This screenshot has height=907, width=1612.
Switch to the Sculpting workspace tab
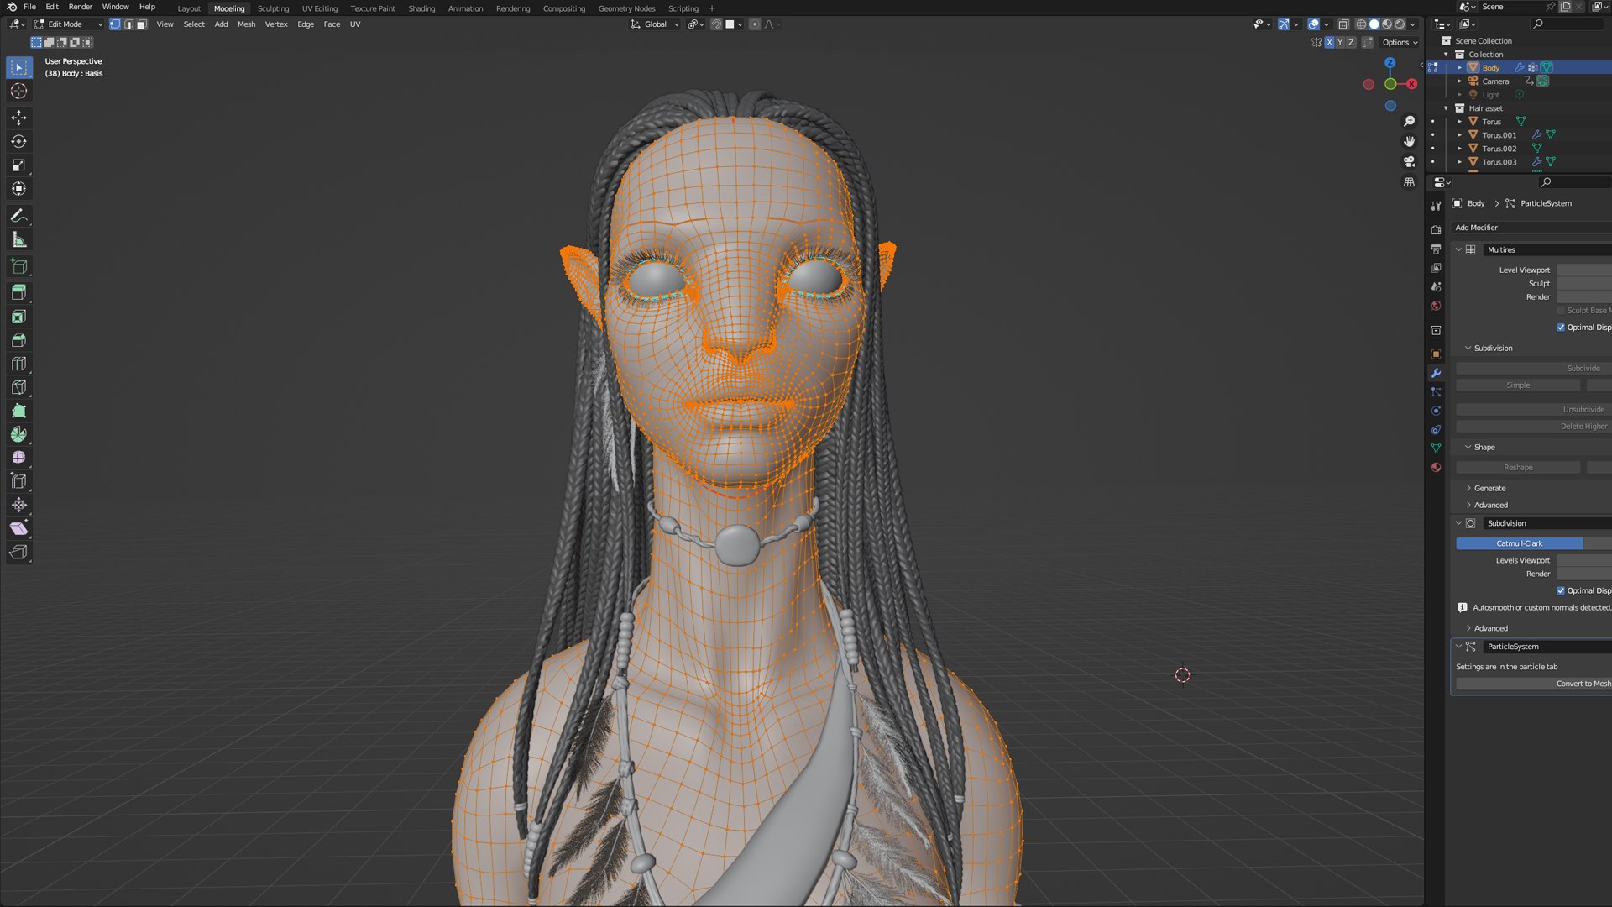[273, 8]
